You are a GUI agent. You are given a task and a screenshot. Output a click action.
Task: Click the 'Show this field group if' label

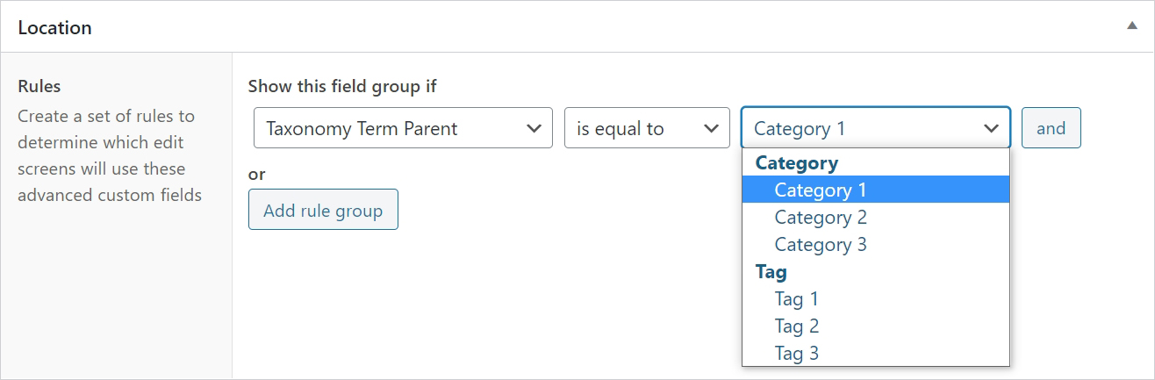[342, 86]
